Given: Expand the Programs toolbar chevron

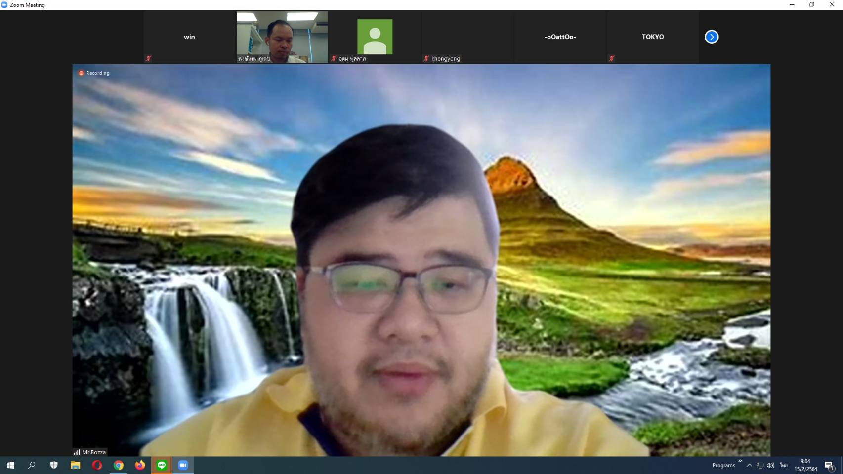Looking at the screenshot, I should point(740,461).
